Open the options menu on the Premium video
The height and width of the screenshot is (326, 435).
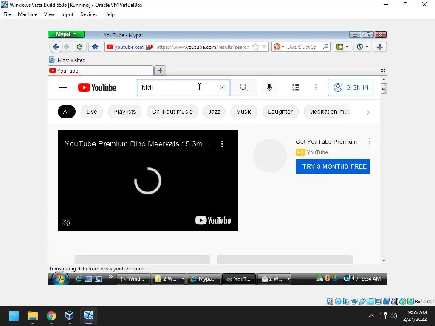coord(222,144)
